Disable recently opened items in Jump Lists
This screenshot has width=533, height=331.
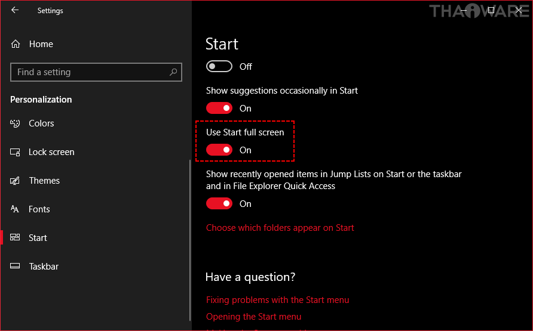[219, 203]
